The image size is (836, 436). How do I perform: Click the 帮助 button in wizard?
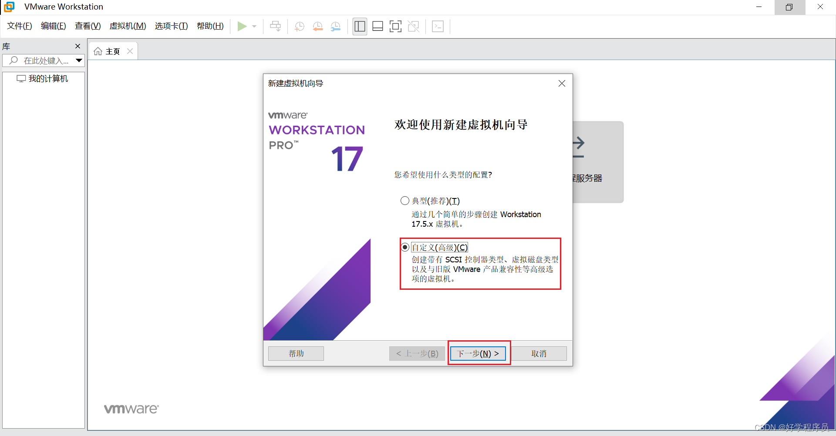click(296, 353)
